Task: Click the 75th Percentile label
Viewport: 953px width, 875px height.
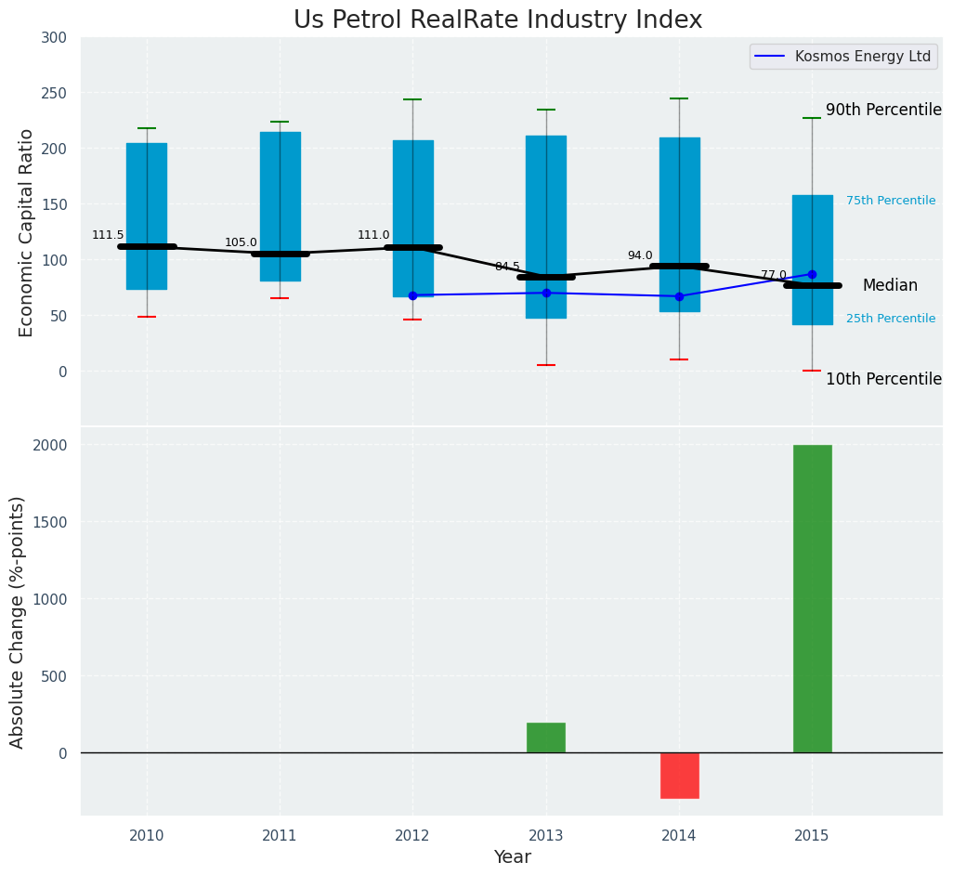Action: point(890,201)
